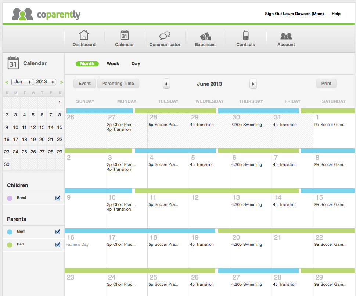This screenshot has width=356, height=296.
Task: Switch to Week view tab
Action: [x=113, y=64]
